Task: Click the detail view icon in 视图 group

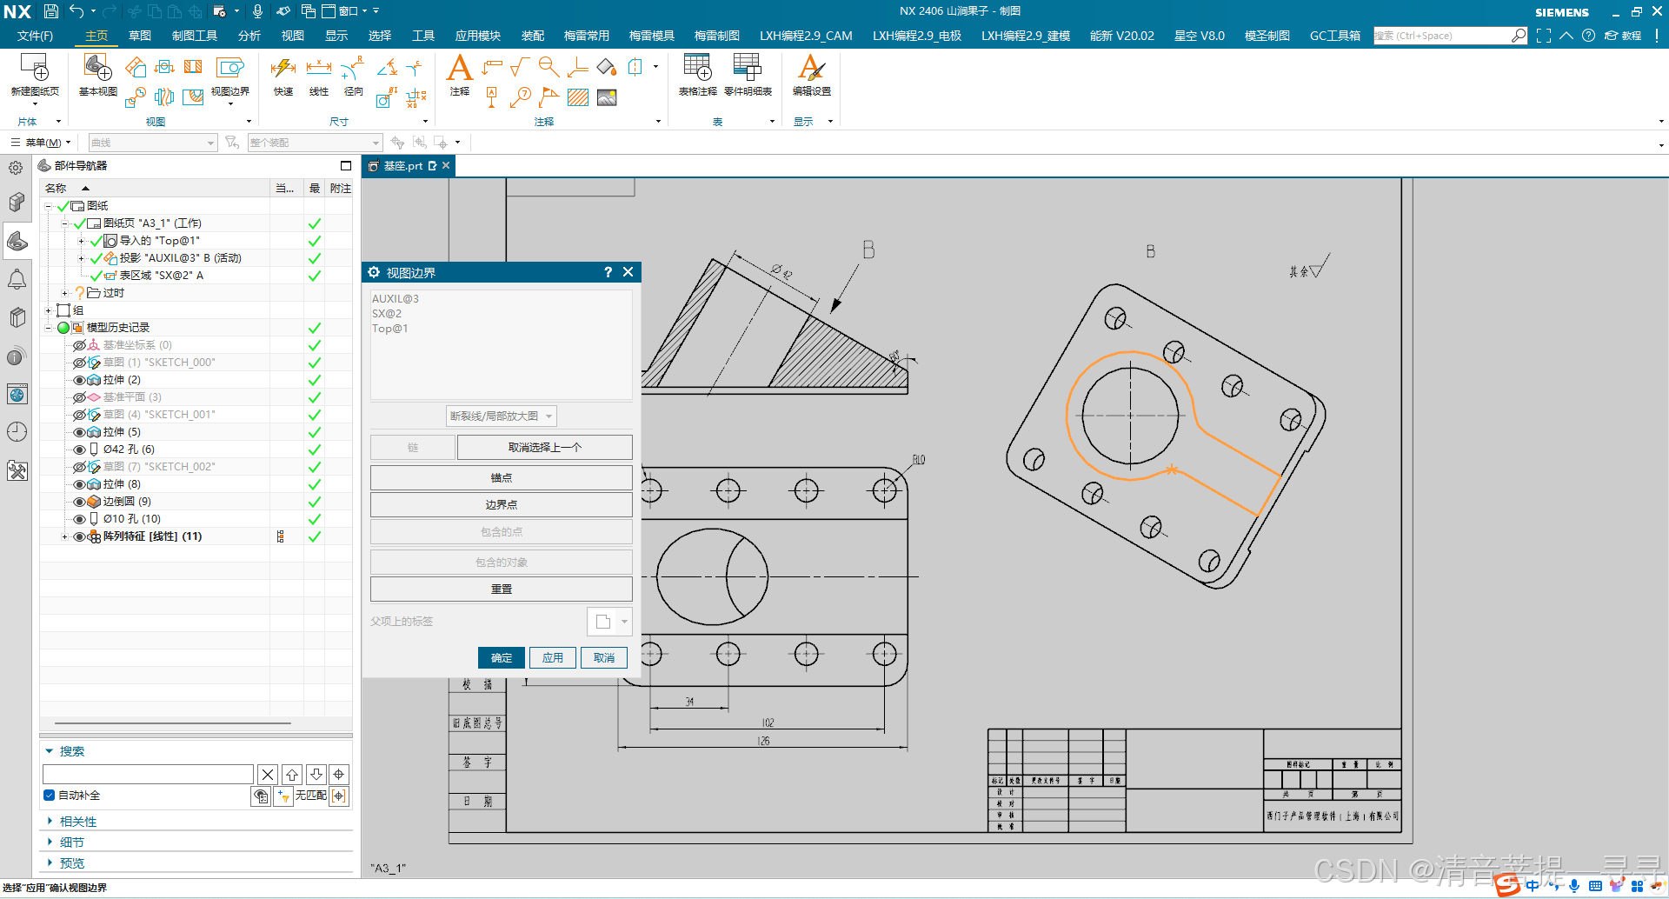Action: click(x=135, y=97)
